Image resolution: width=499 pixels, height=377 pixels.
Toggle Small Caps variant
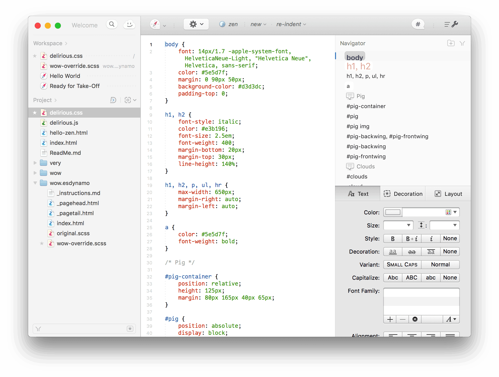click(402, 265)
